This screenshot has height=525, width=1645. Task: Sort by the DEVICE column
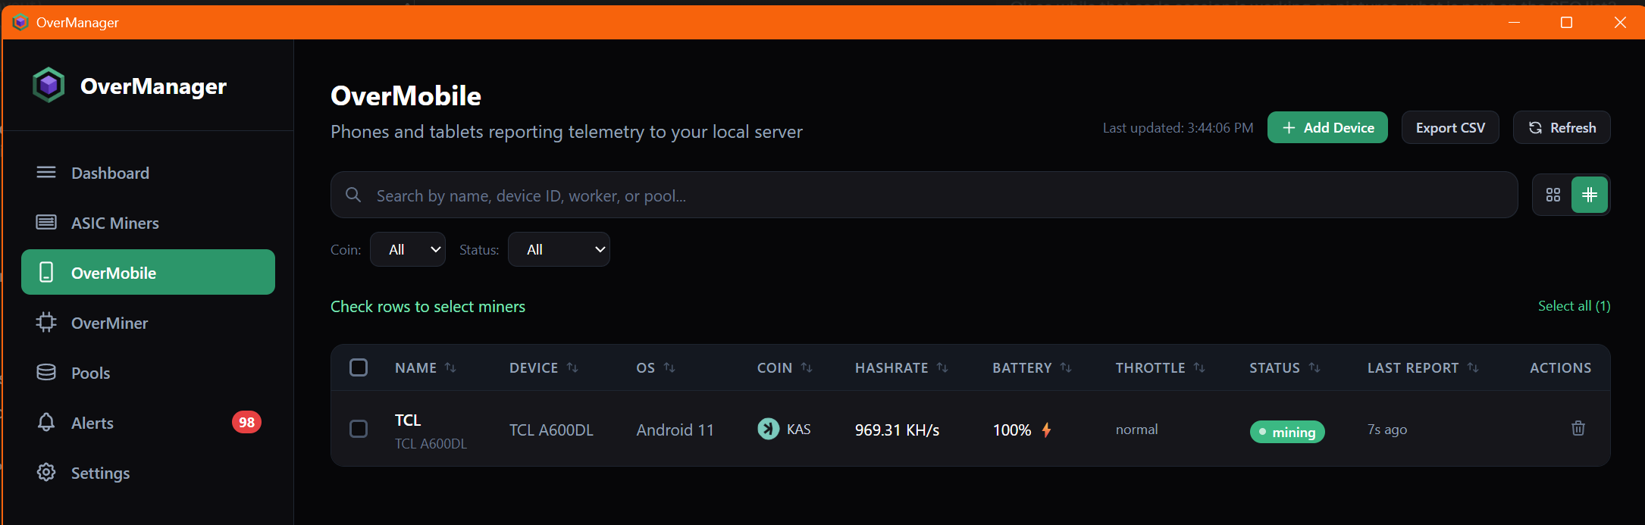pos(544,367)
